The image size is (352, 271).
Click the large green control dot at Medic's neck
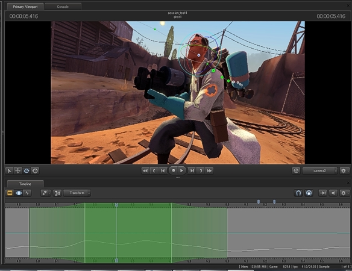[213, 70]
